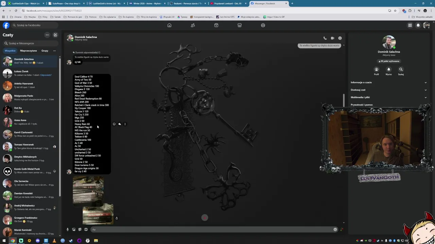Open the Marketplace icon in navigation
Screen dimensions: 435x244
point(240,25)
